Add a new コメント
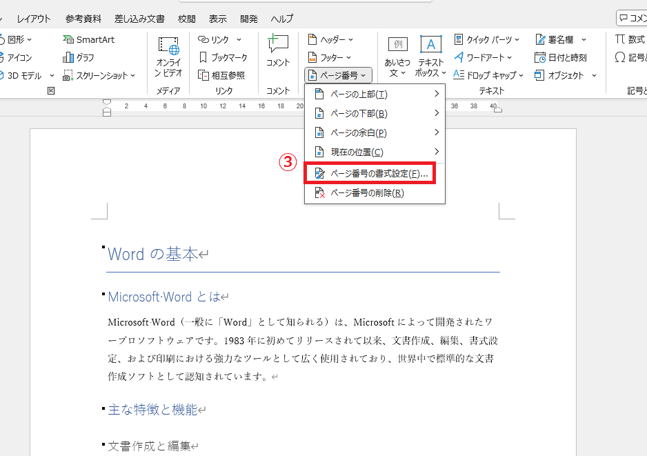This screenshot has width=647, height=456. (278, 50)
